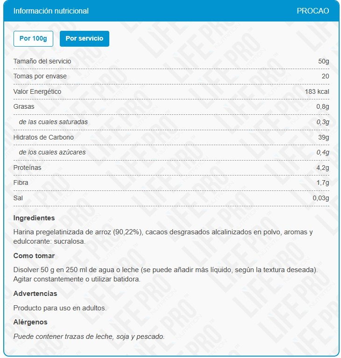The width and height of the screenshot is (341, 358).
Task: Click the 50g serving size value
Action: [324, 61]
